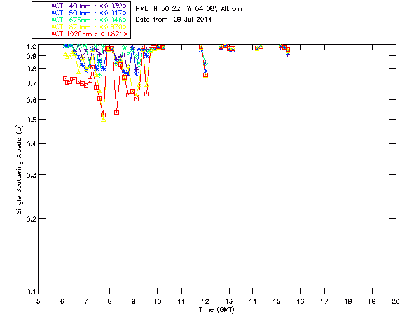Click the red square marker below 0.8 near hour 12

pyautogui.click(x=205, y=75)
